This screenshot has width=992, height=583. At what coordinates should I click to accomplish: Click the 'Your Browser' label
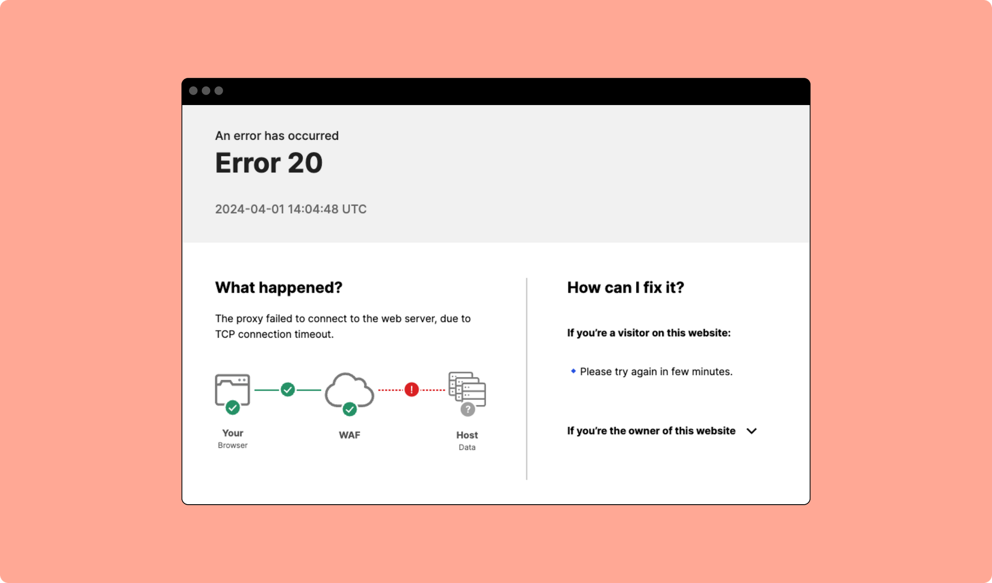pos(233,438)
